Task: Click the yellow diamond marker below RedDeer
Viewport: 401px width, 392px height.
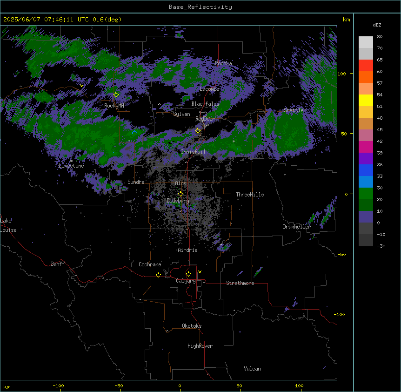Action: 198,131
